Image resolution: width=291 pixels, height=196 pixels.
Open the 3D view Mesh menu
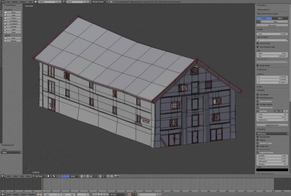point(28,176)
